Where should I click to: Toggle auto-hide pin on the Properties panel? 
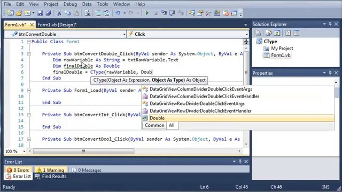[x=330, y=73]
